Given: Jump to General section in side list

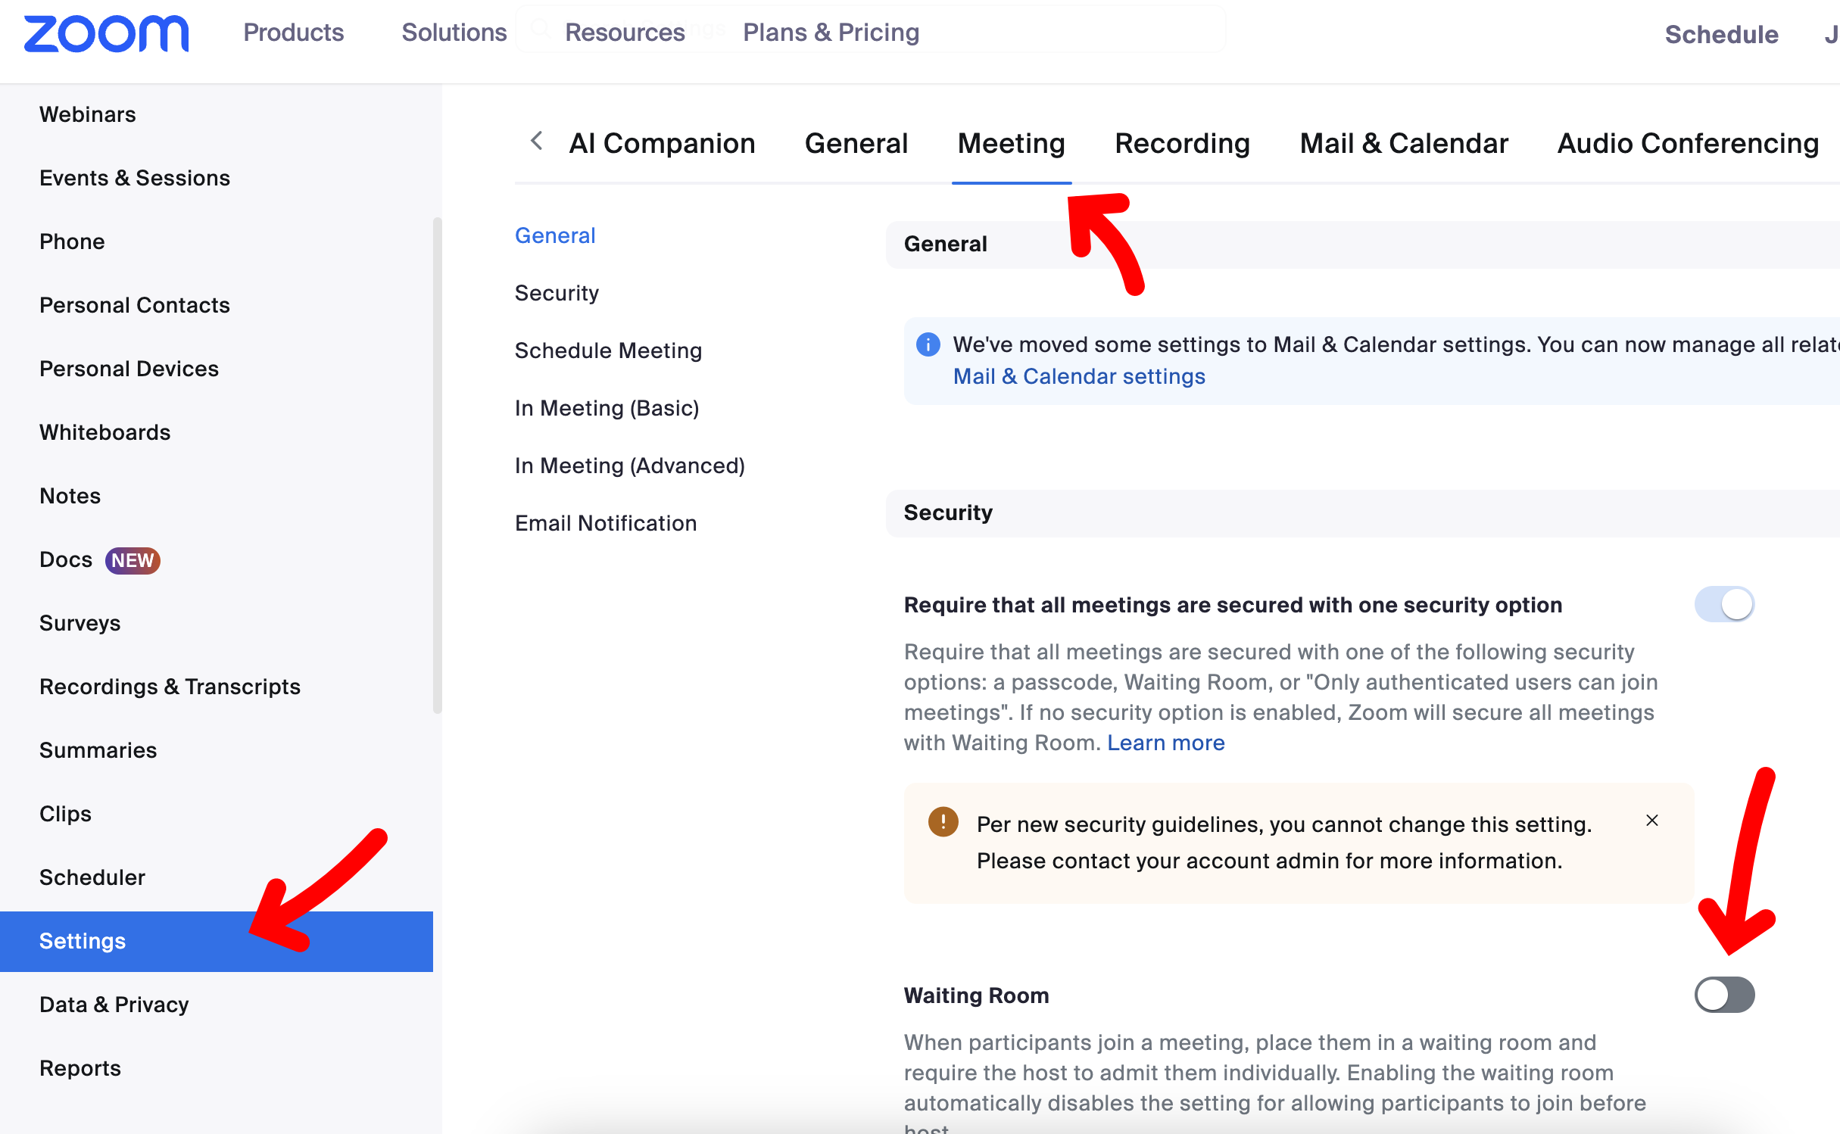Looking at the screenshot, I should coord(555,235).
